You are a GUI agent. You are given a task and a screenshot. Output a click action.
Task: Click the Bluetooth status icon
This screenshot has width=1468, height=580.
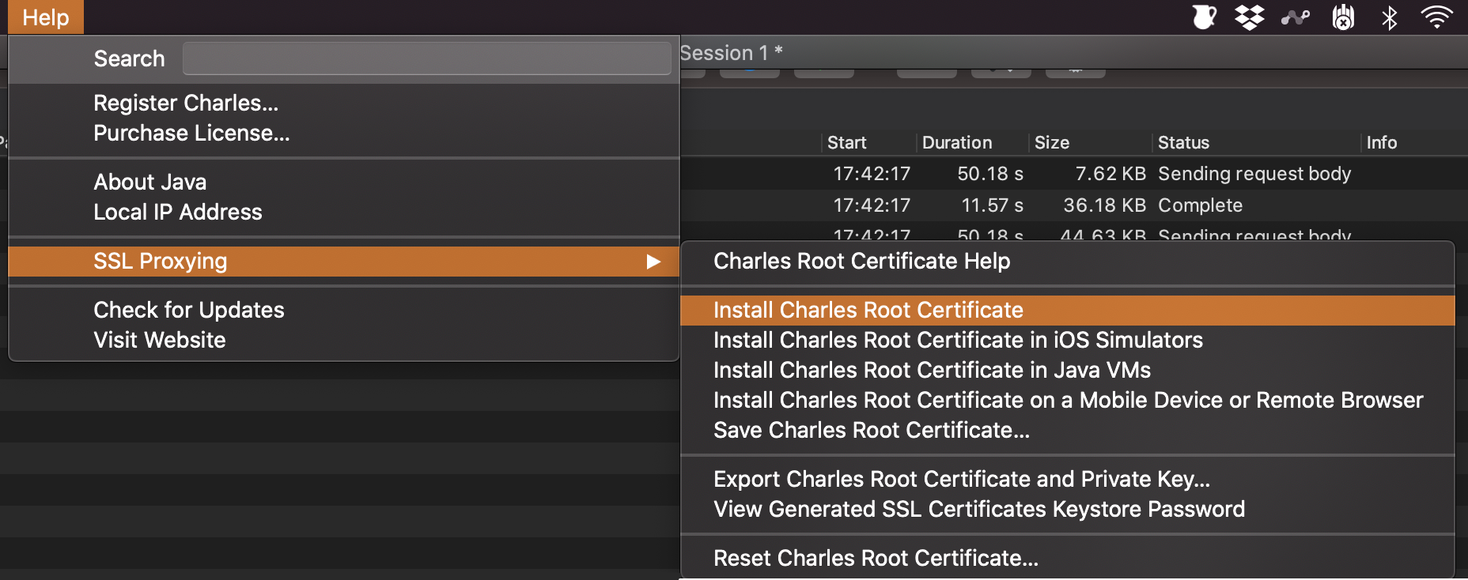pyautogui.click(x=1389, y=17)
